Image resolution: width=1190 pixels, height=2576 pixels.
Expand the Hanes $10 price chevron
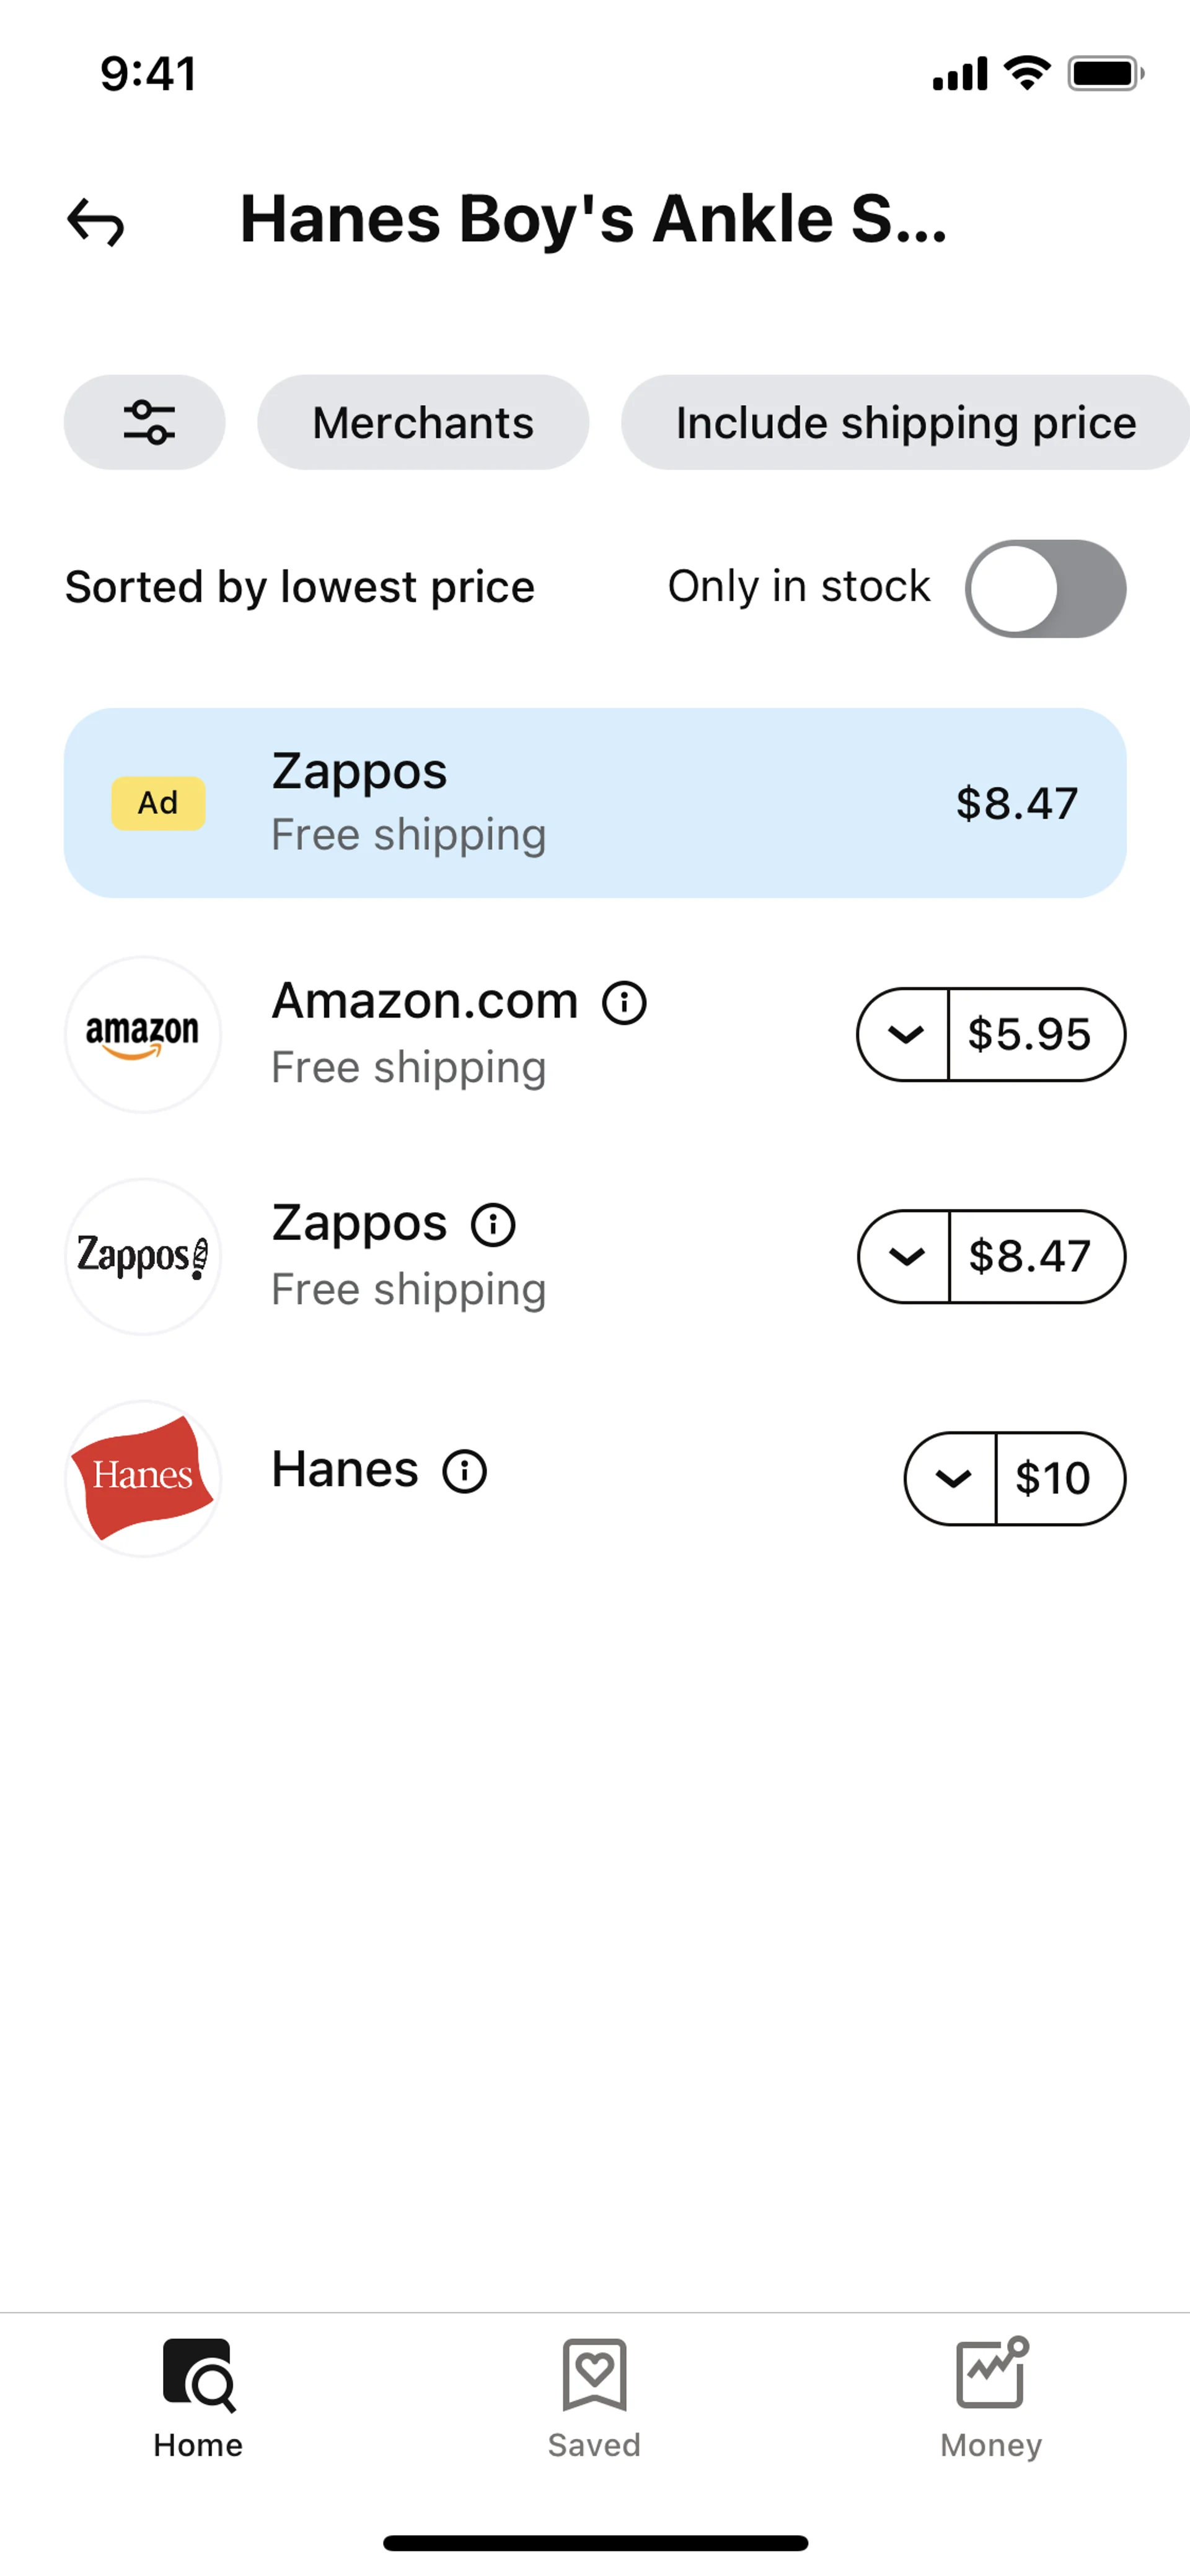click(952, 1478)
